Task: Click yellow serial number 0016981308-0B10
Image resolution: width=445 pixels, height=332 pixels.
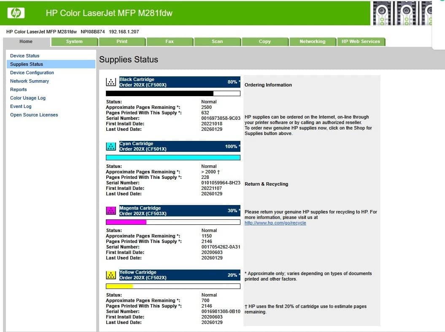Action: [221, 311]
